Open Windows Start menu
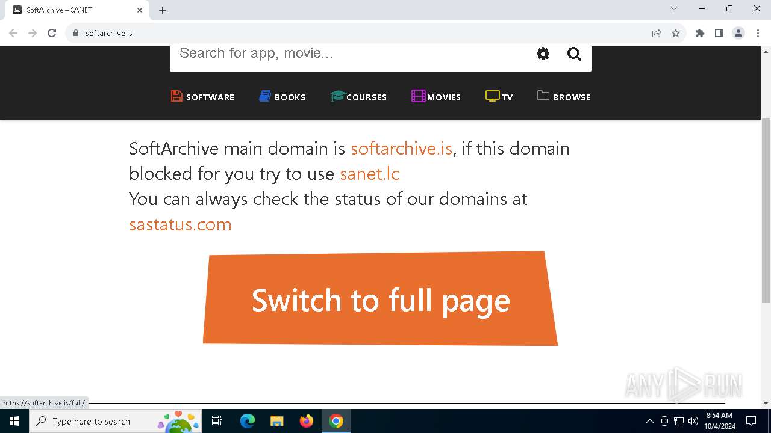The width and height of the screenshot is (771, 433). point(14,421)
